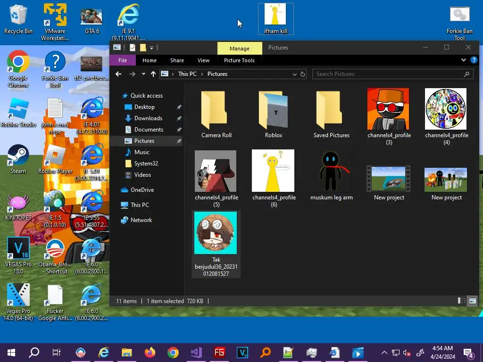Viewport: 483px width, 362px height.
Task: Select the Vegas Pro 14.0 desktop shortcut
Action: [x=18, y=302]
